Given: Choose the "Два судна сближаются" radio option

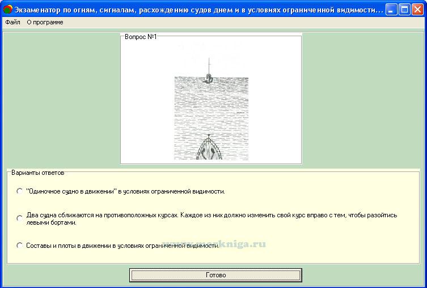Looking at the screenshot, I should pos(20,218).
